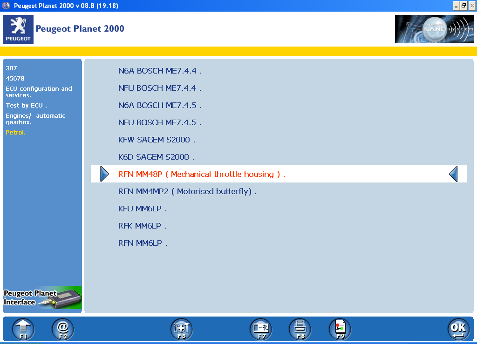The image size is (477, 344).
Task: Click the 307 vehicle label
Action: pos(11,68)
